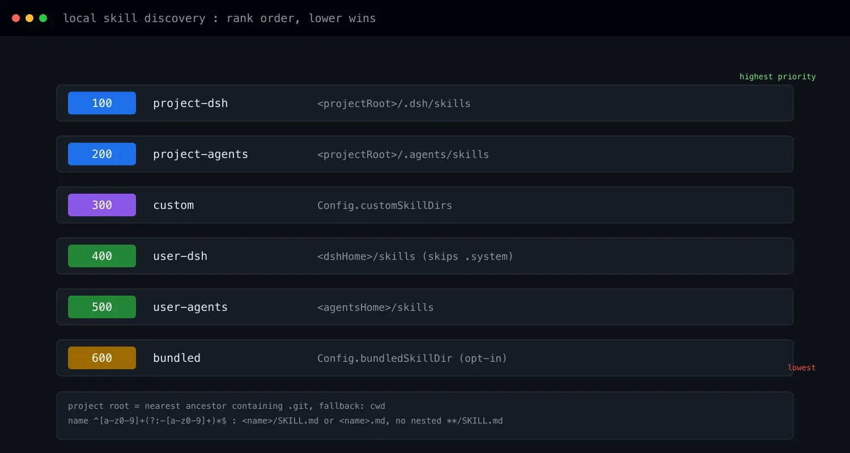The image size is (850, 453).
Task: Click the 'custom' source name
Action: click(x=173, y=205)
